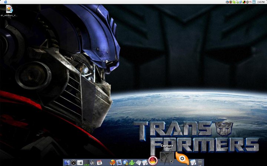
Task: Launch the green figure messenger dock icon
Action: click(132, 163)
